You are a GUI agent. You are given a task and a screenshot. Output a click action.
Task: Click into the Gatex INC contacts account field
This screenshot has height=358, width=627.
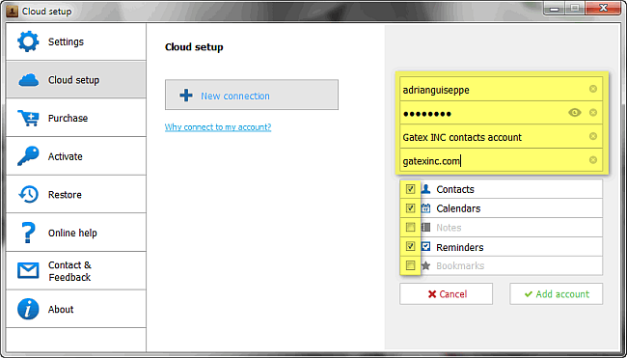coord(501,137)
